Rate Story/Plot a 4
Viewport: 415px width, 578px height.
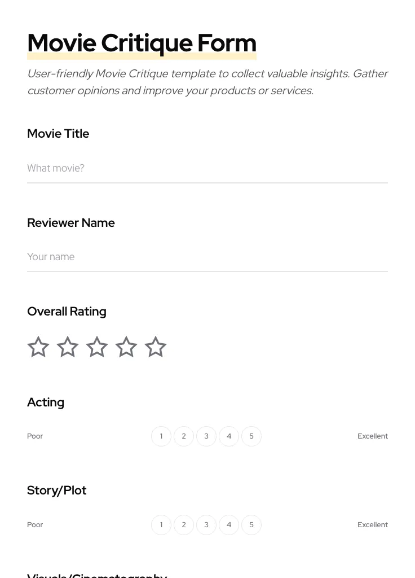click(229, 524)
